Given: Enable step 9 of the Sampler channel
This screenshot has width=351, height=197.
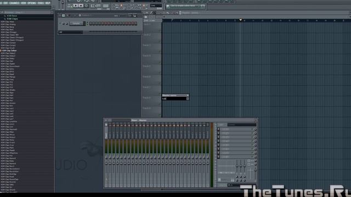Looking at the screenshot, I should pos(115,23).
